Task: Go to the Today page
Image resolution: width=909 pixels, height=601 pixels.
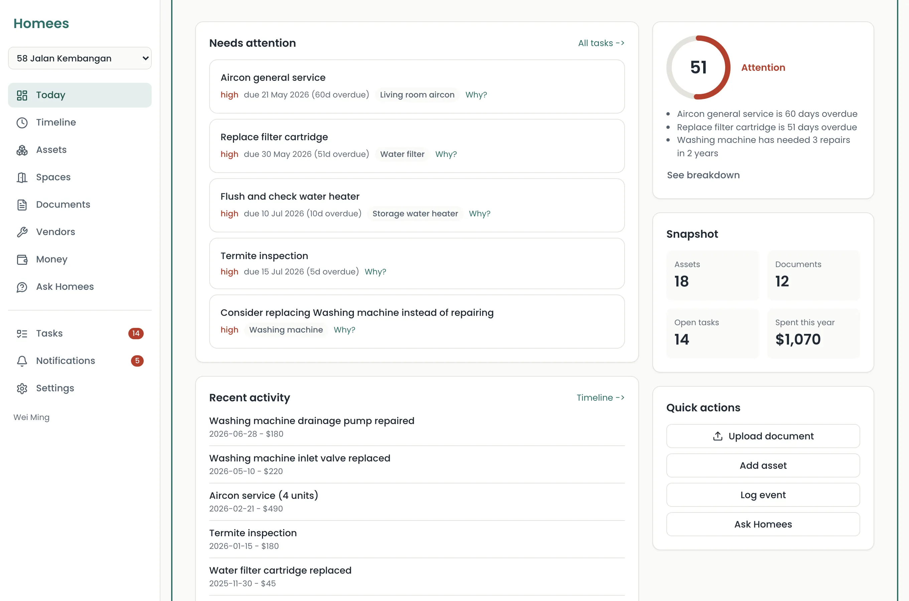Action: tap(80, 95)
